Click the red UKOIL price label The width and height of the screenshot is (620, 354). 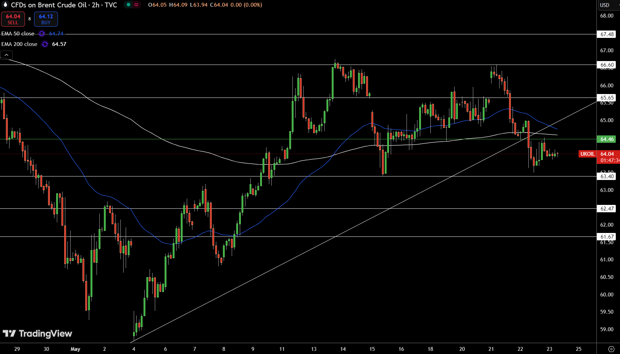pyautogui.click(x=587, y=154)
